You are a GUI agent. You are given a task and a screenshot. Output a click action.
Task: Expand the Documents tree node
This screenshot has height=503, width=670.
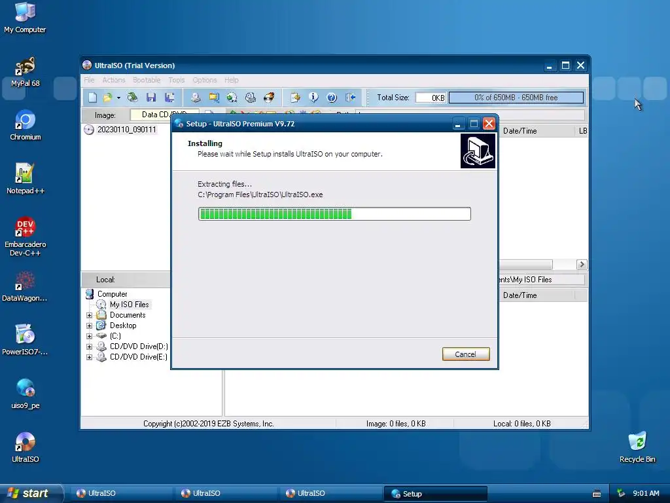[x=89, y=315]
